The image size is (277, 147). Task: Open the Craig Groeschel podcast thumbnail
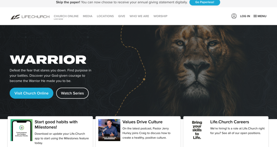pyautogui.click(x=109, y=130)
